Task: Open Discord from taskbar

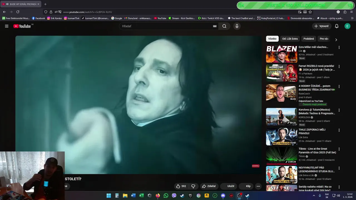Action: pyautogui.click(x=223, y=196)
